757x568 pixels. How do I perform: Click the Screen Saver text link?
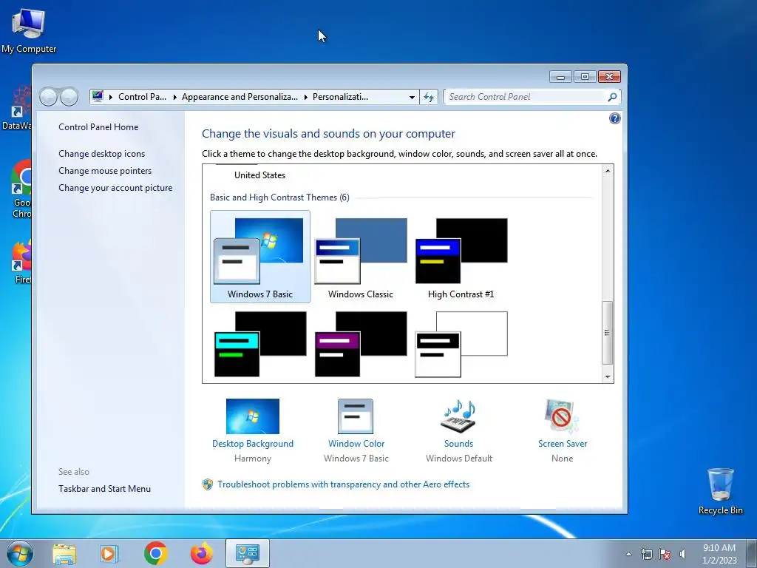coord(563,444)
